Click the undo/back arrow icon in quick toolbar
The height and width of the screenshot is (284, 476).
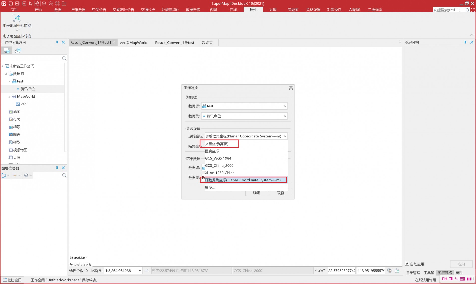(x=17, y=3)
